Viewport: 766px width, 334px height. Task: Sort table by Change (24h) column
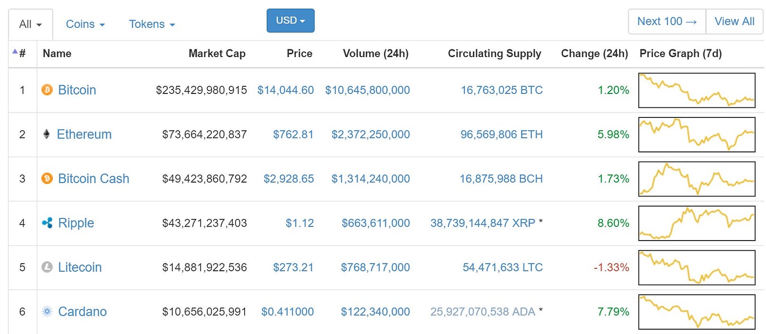tap(594, 53)
